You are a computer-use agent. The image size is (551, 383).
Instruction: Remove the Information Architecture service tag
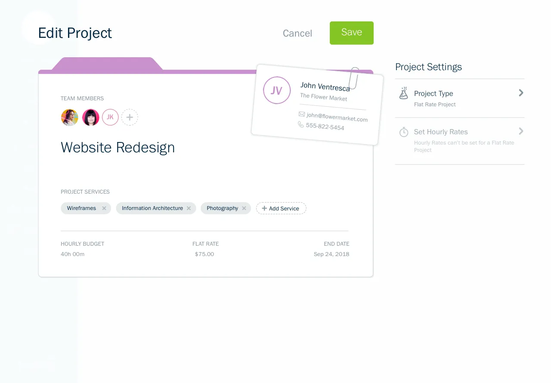click(189, 208)
